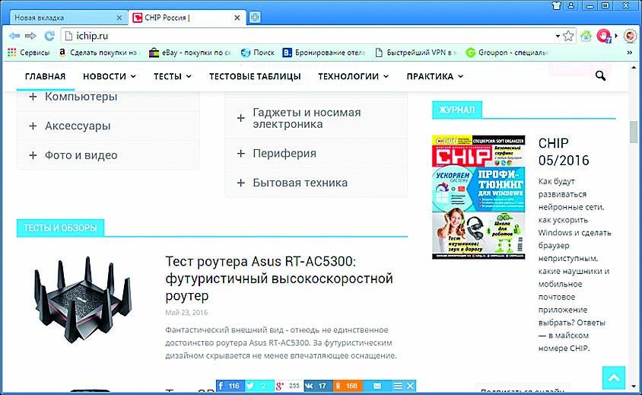
Task: Click the address bar showing ichip.ru
Action: tap(304, 36)
